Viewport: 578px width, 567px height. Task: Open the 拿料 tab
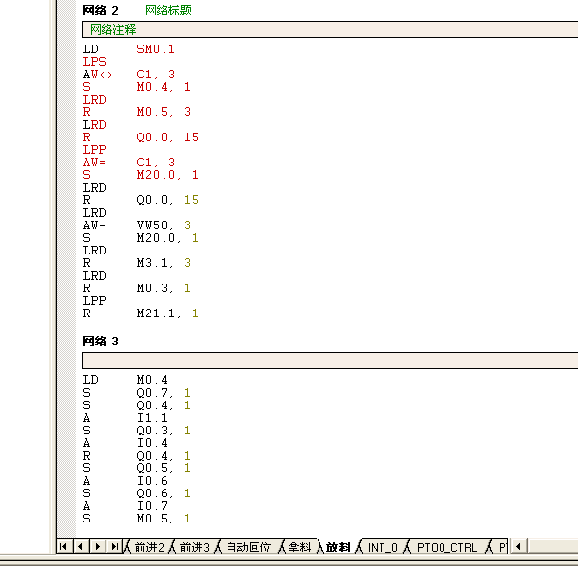coord(299,548)
